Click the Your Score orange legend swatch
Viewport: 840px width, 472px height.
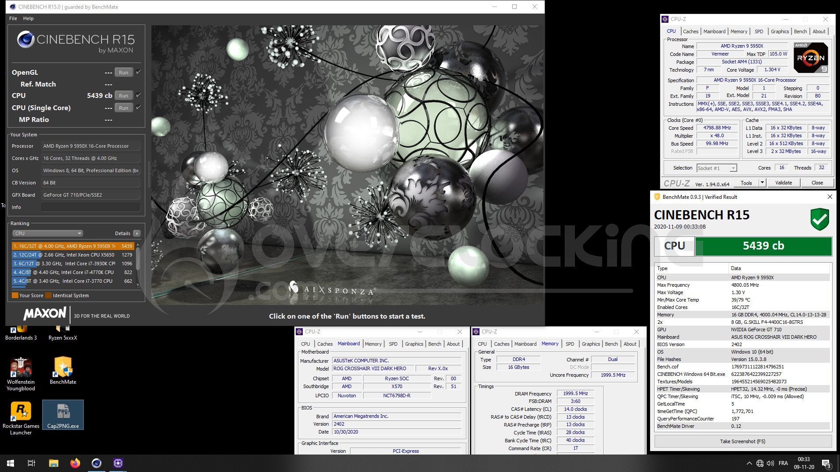tap(15, 295)
